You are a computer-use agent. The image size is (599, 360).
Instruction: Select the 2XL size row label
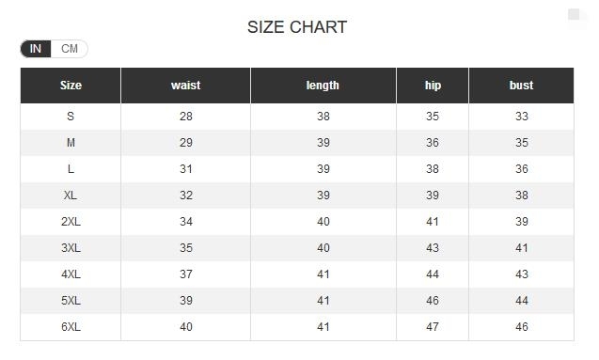(x=71, y=222)
